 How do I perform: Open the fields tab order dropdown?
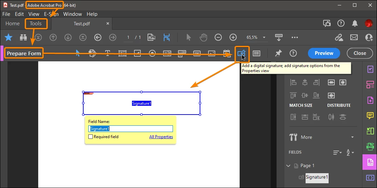point(337,152)
